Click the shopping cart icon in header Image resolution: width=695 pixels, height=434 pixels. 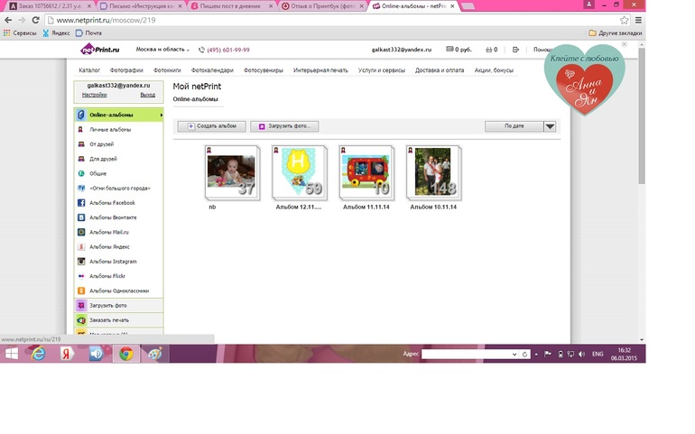click(x=488, y=50)
